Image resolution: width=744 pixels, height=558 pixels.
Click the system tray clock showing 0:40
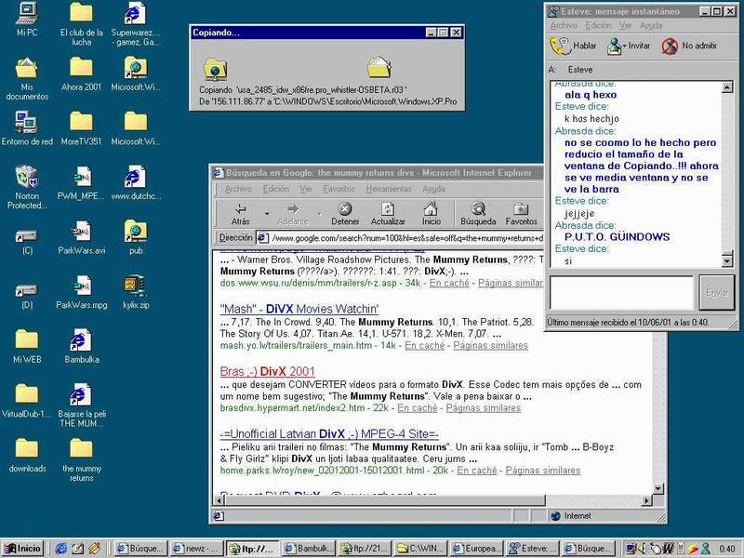727,549
